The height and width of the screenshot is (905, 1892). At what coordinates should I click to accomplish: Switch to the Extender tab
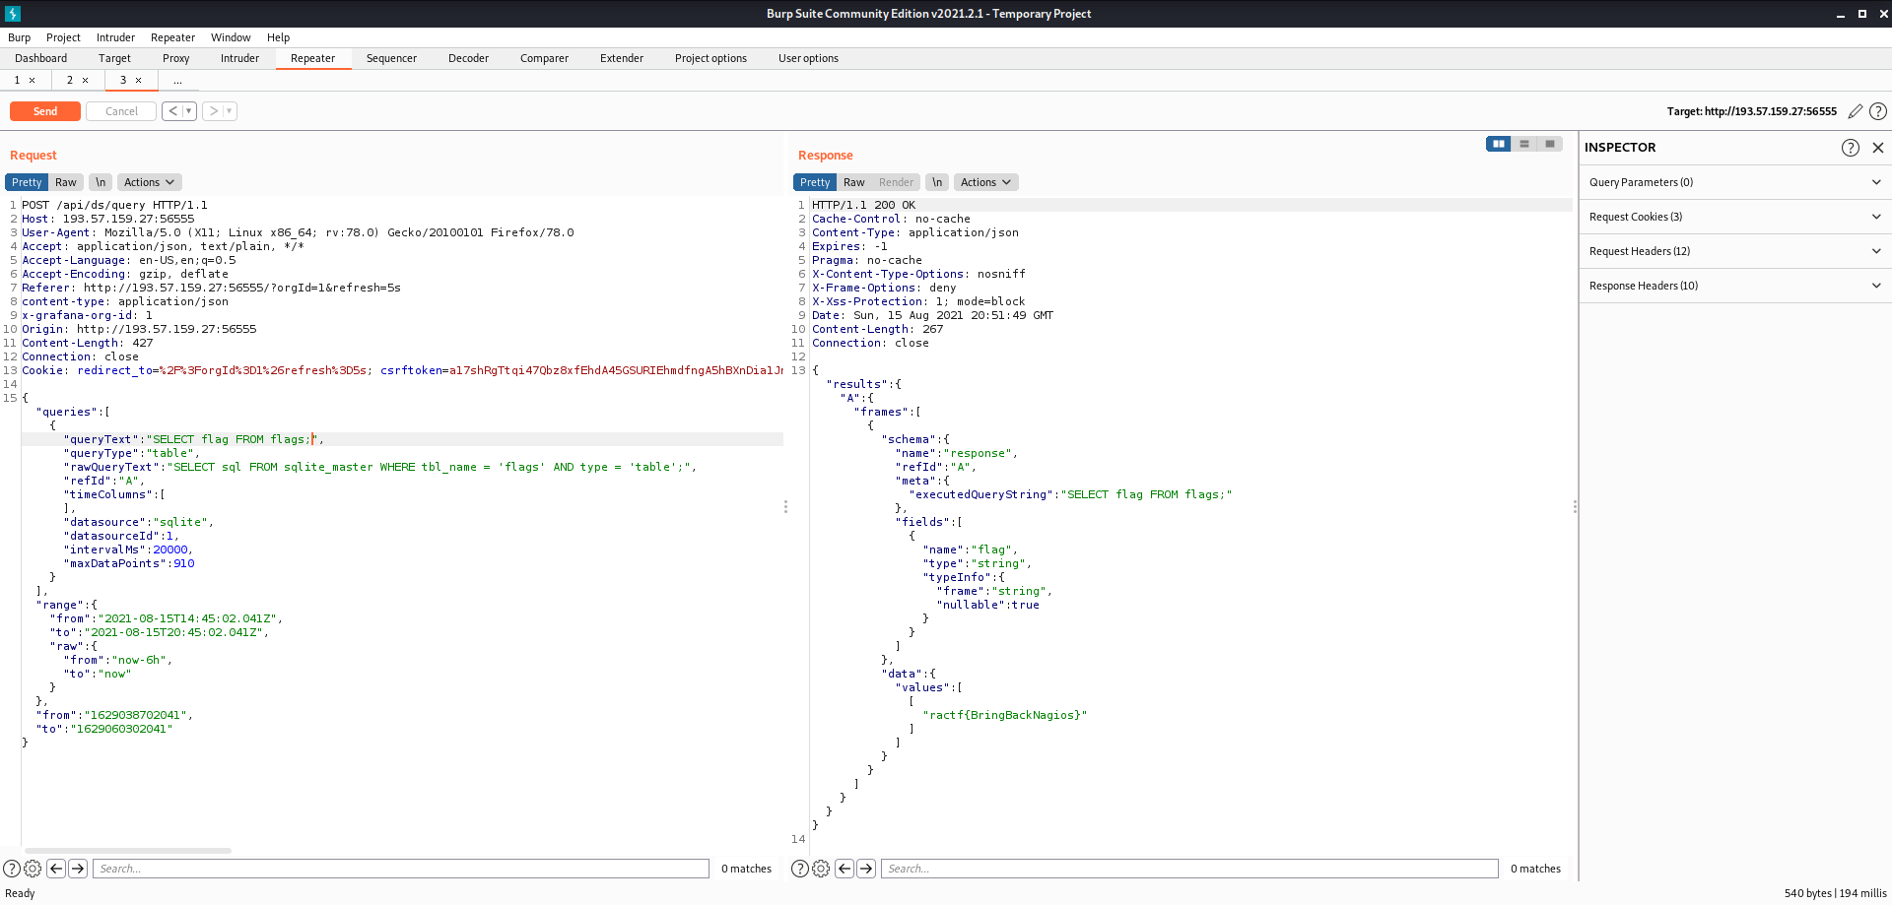[622, 58]
